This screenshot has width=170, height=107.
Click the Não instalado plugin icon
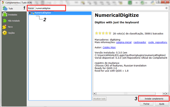pos(5,20)
